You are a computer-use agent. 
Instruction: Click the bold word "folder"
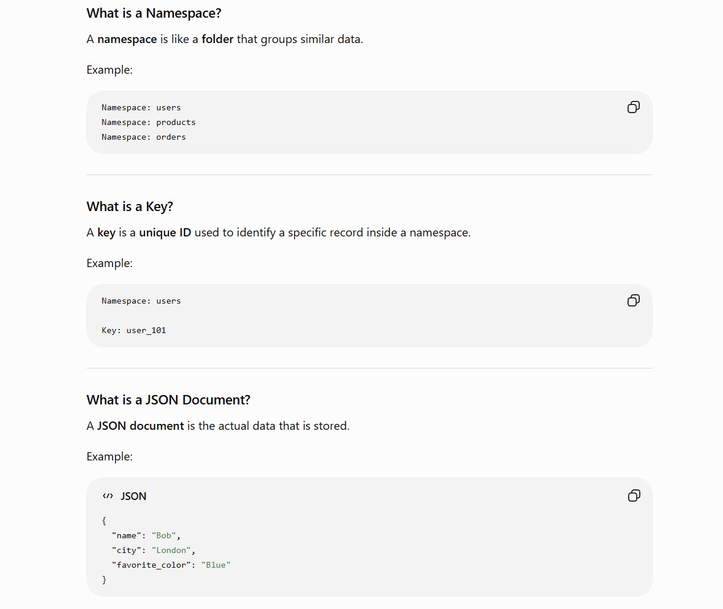pos(218,39)
